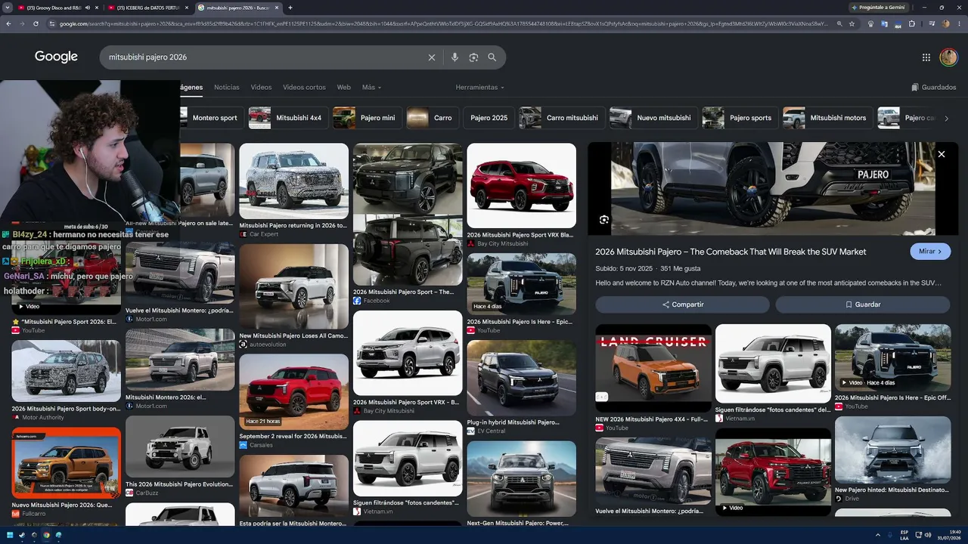Image resolution: width=968 pixels, height=544 pixels.
Task: Open the Google account avatar menu
Action: click(948, 57)
